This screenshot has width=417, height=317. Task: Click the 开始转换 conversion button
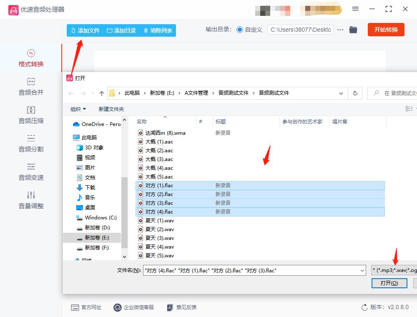coord(386,30)
